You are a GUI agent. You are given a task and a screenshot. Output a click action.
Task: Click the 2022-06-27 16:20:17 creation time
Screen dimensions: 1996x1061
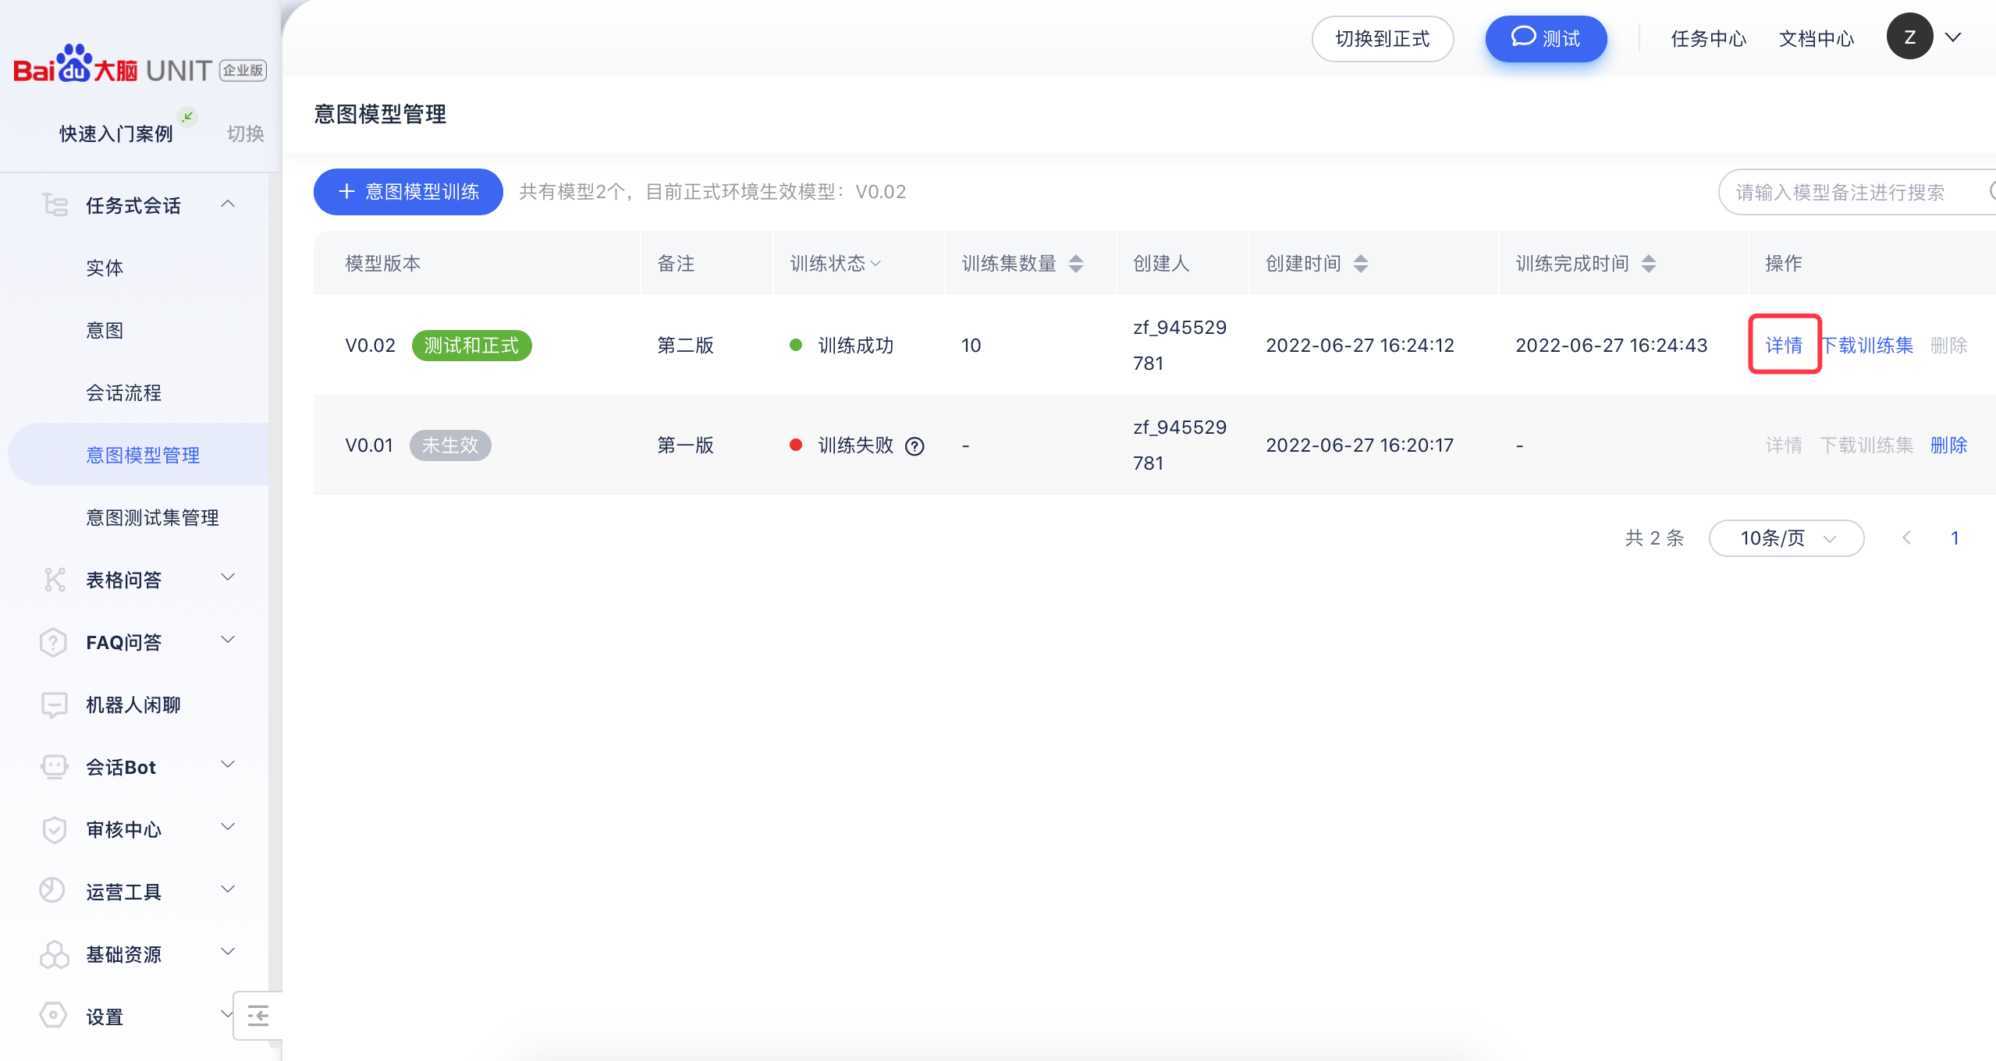coord(1360,445)
